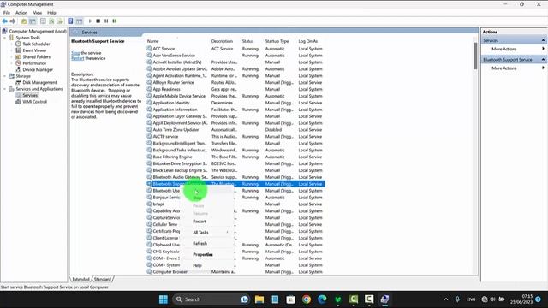Image resolution: width=548 pixels, height=308 pixels.
Task: Open the File menu
Action: click(7, 13)
